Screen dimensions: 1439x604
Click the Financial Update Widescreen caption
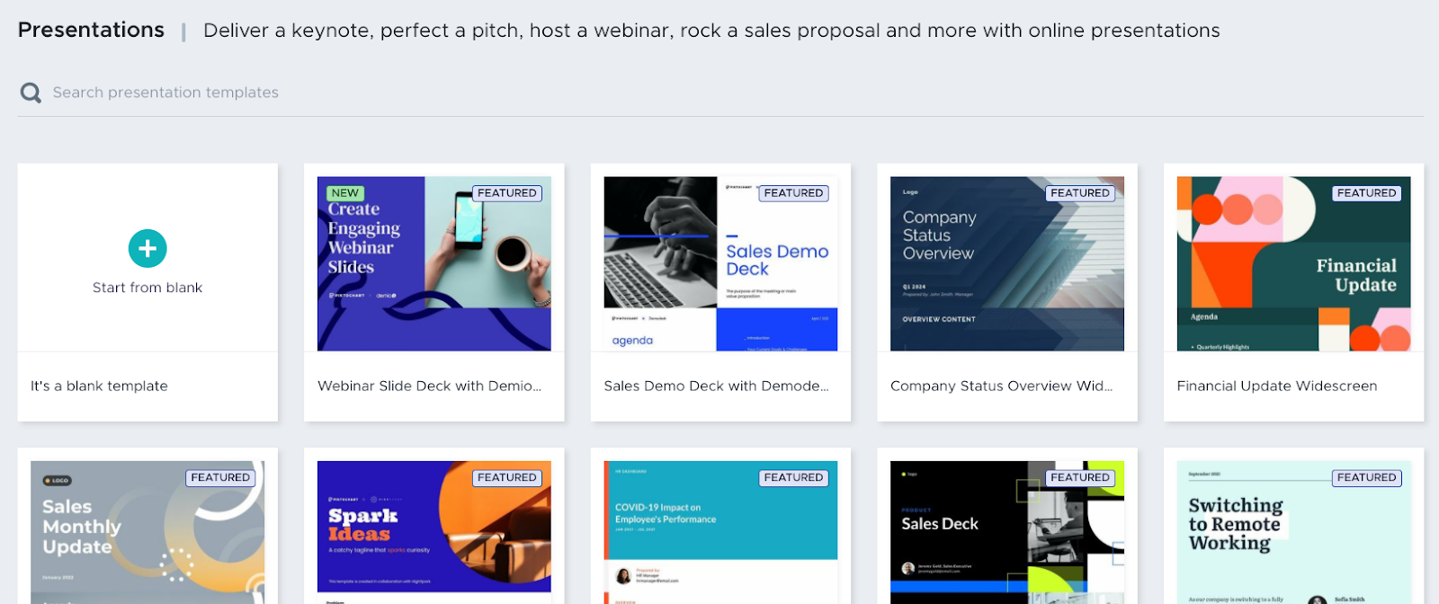coord(1277,386)
